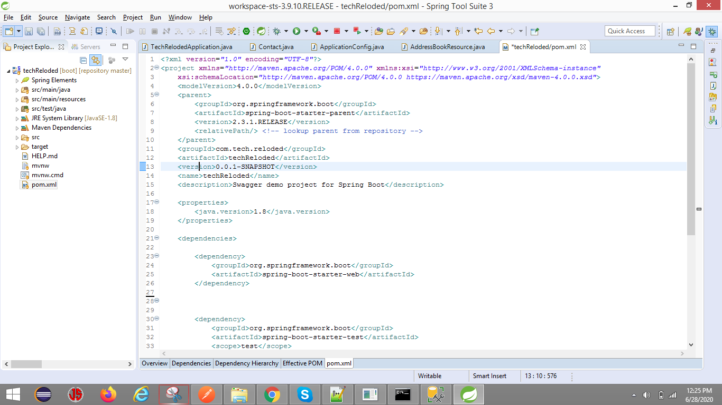Viewport: 722px width, 405px height.
Task: Collapse the parent element fold marker at line 5
Action: [x=158, y=95]
